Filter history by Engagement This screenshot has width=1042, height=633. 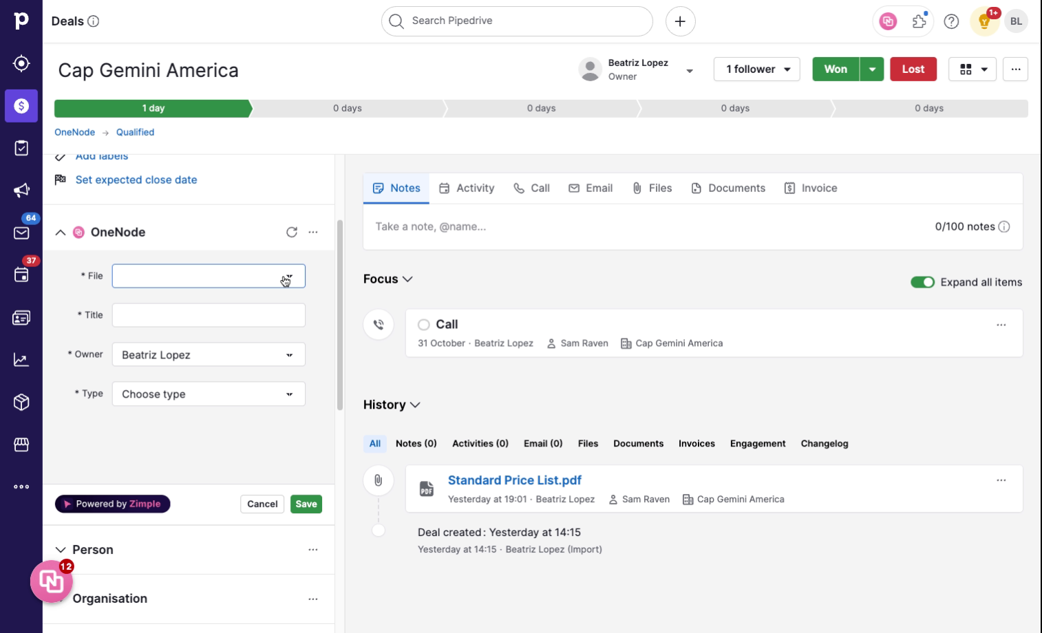point(758,444)
